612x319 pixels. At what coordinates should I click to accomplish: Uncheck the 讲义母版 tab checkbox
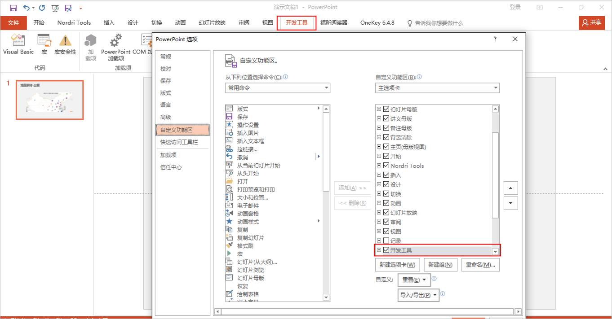pyautogui.click(x=386, y=118)
